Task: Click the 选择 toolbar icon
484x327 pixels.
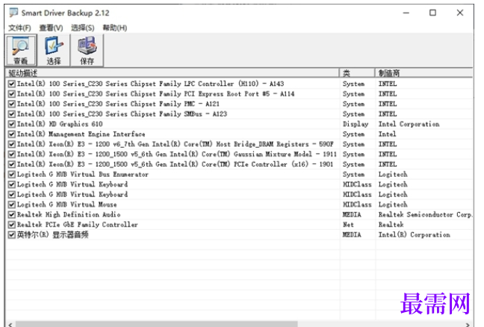Action: (54, 50)
